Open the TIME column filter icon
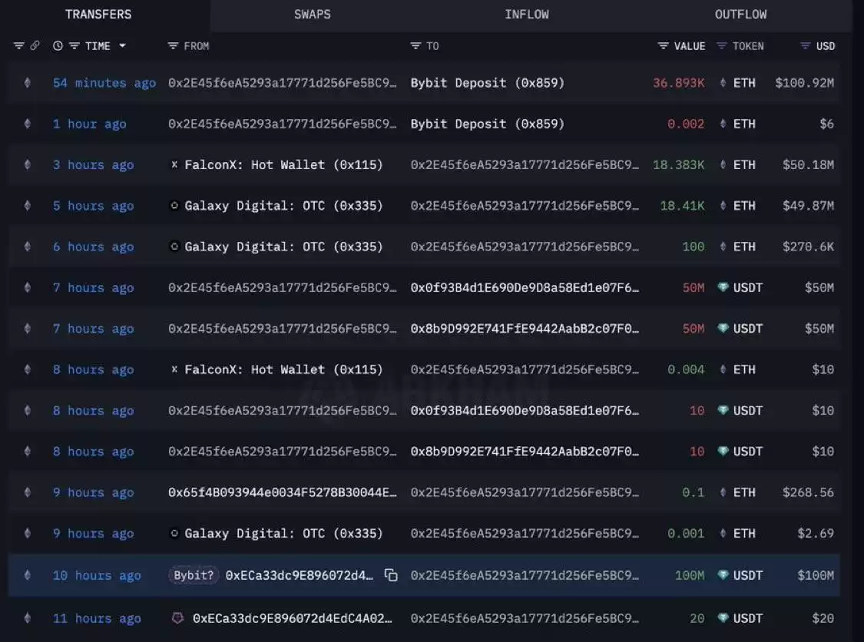 [x=74, y=46]
